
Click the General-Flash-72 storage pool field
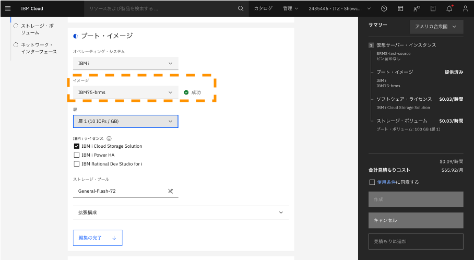(125, 191)
